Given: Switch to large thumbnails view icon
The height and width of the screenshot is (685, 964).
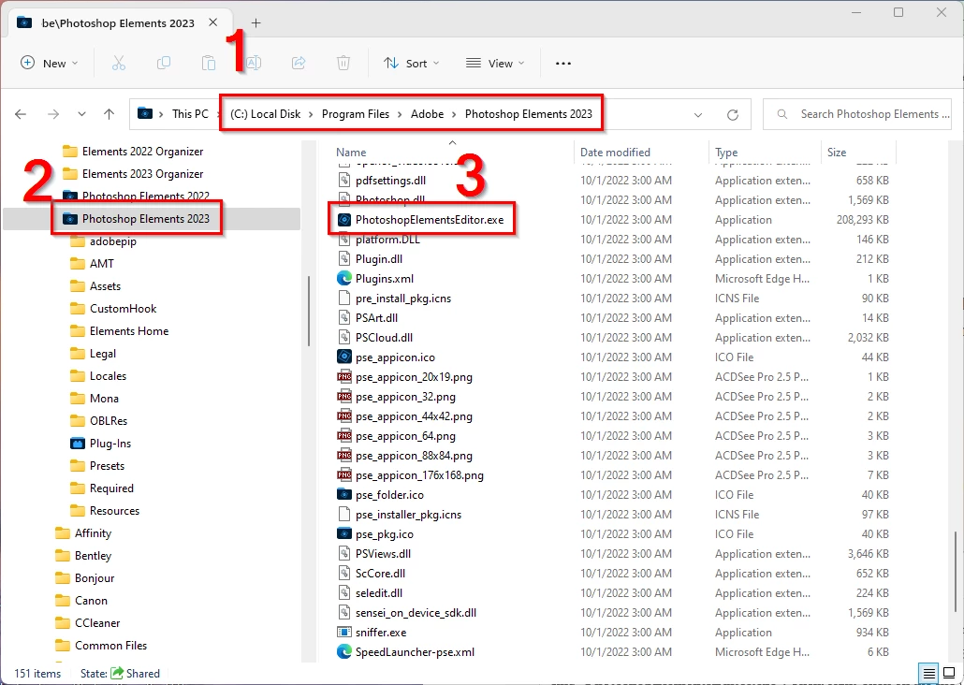Looking at the screenshot, I should tap(949, 674).
